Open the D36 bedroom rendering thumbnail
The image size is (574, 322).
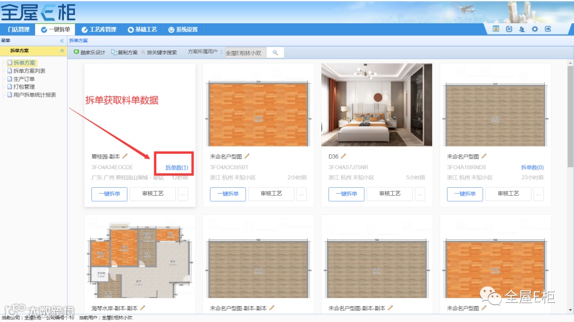377,105
